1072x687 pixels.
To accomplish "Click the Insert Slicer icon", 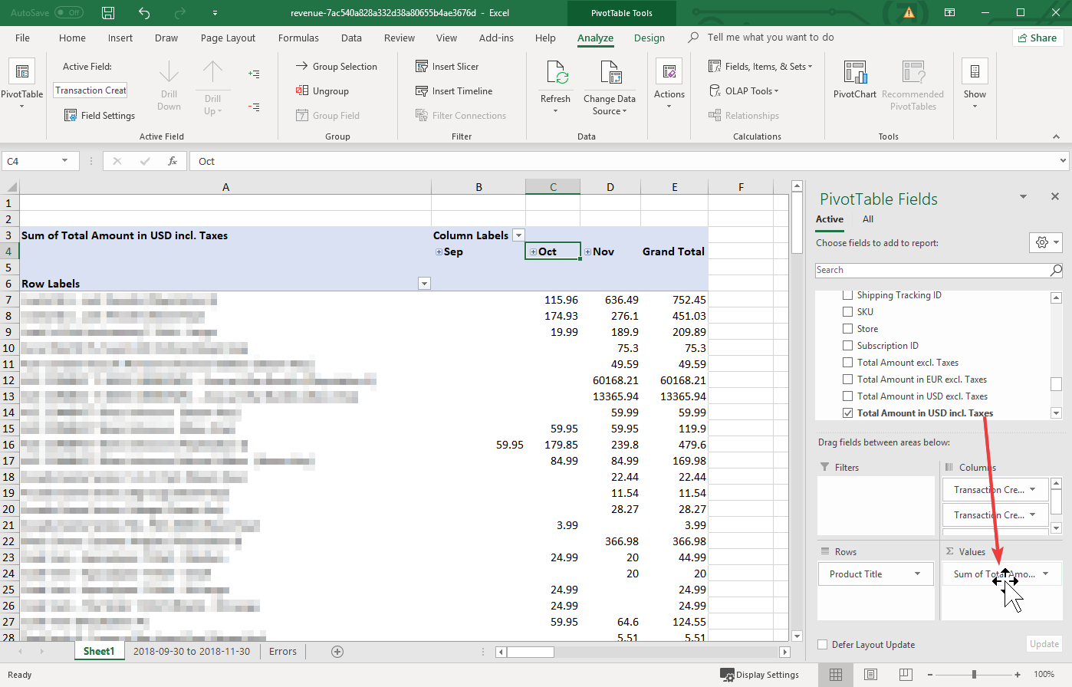I will coord(422,67).
